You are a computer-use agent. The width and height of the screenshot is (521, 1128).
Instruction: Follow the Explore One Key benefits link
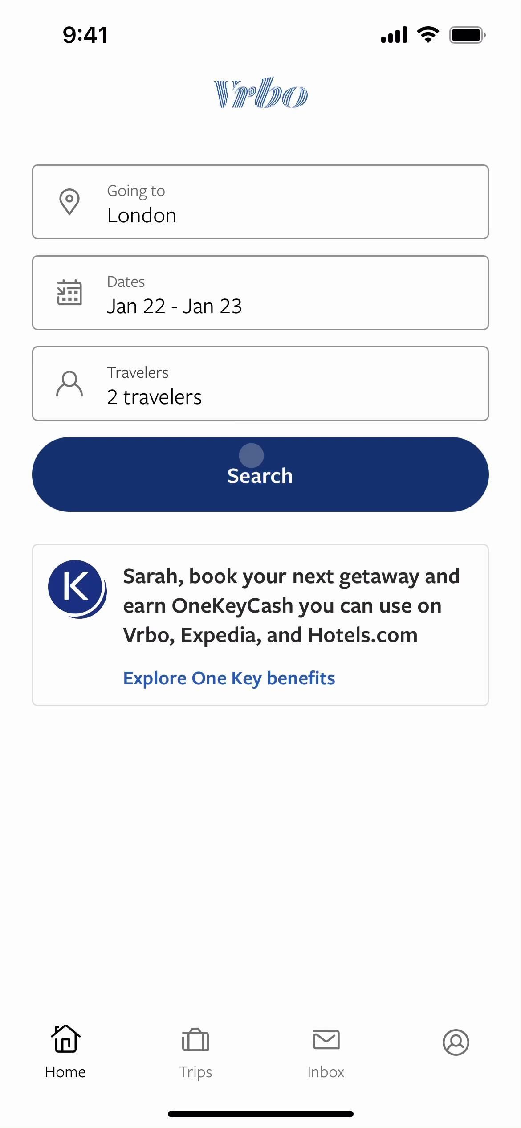pyautogui.click(x=229, y=678)
